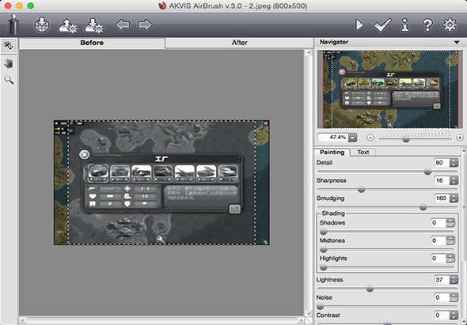Zoom out with the minus button

click(370, 138)
